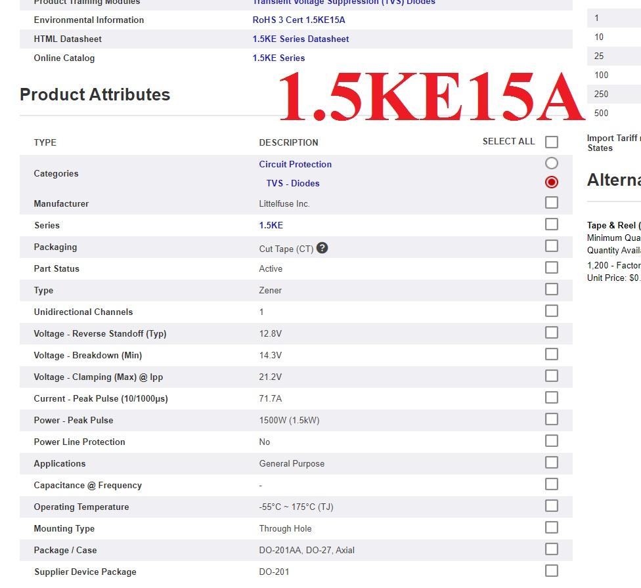
Task: Click the DO-201 supplier package value
Action: point(274,572)
